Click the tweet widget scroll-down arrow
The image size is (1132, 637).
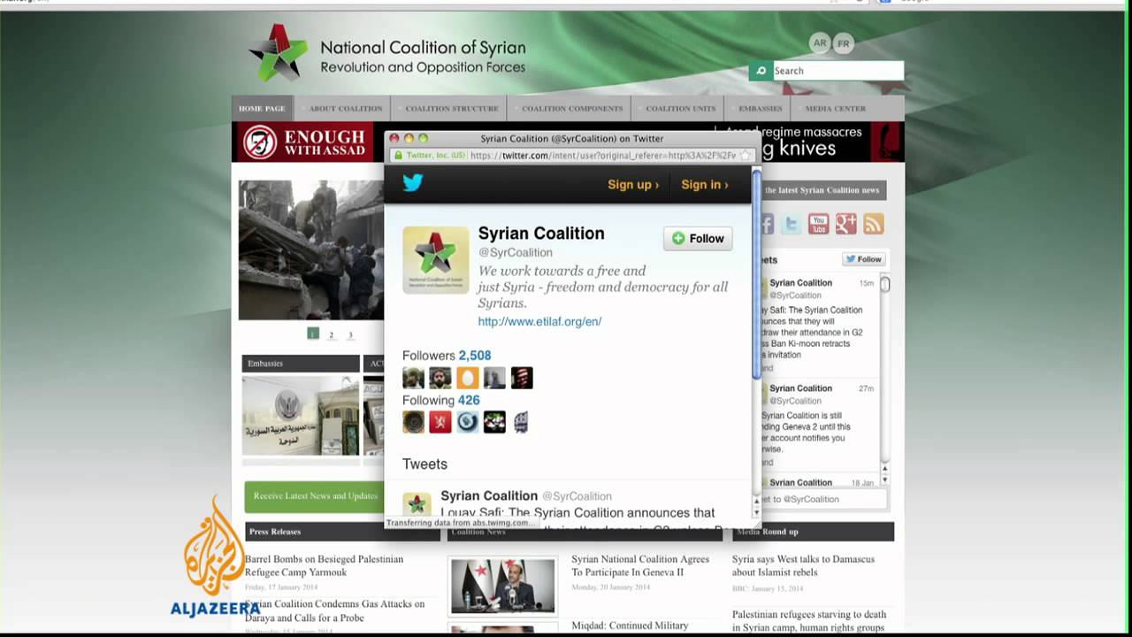tap(884, 480)
